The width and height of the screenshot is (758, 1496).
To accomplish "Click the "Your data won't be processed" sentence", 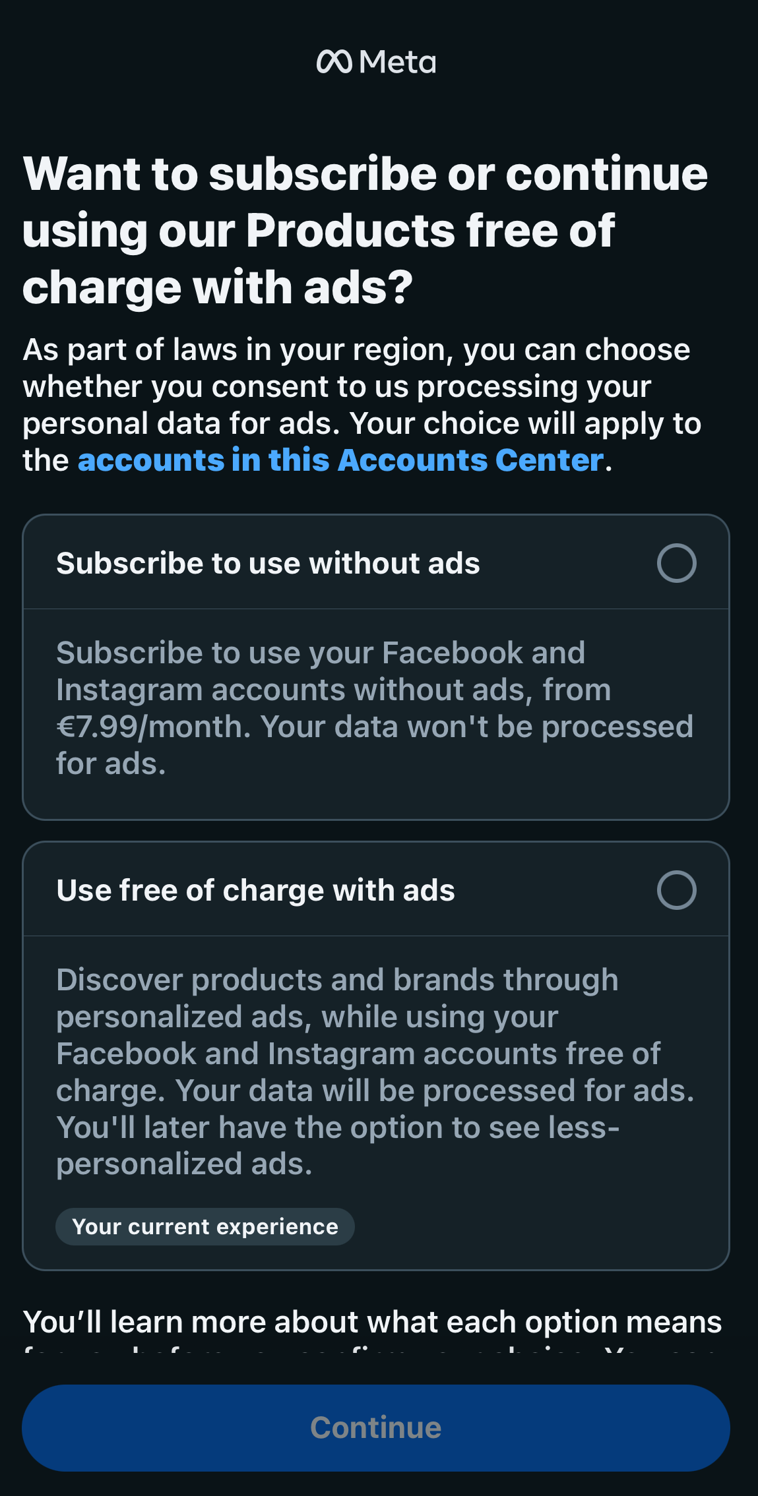I will tap(476, 727).
